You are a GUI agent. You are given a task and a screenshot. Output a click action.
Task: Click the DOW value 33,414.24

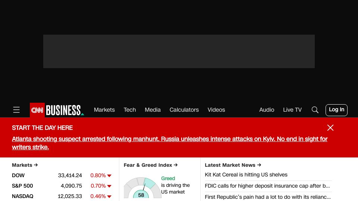[70, 175]
